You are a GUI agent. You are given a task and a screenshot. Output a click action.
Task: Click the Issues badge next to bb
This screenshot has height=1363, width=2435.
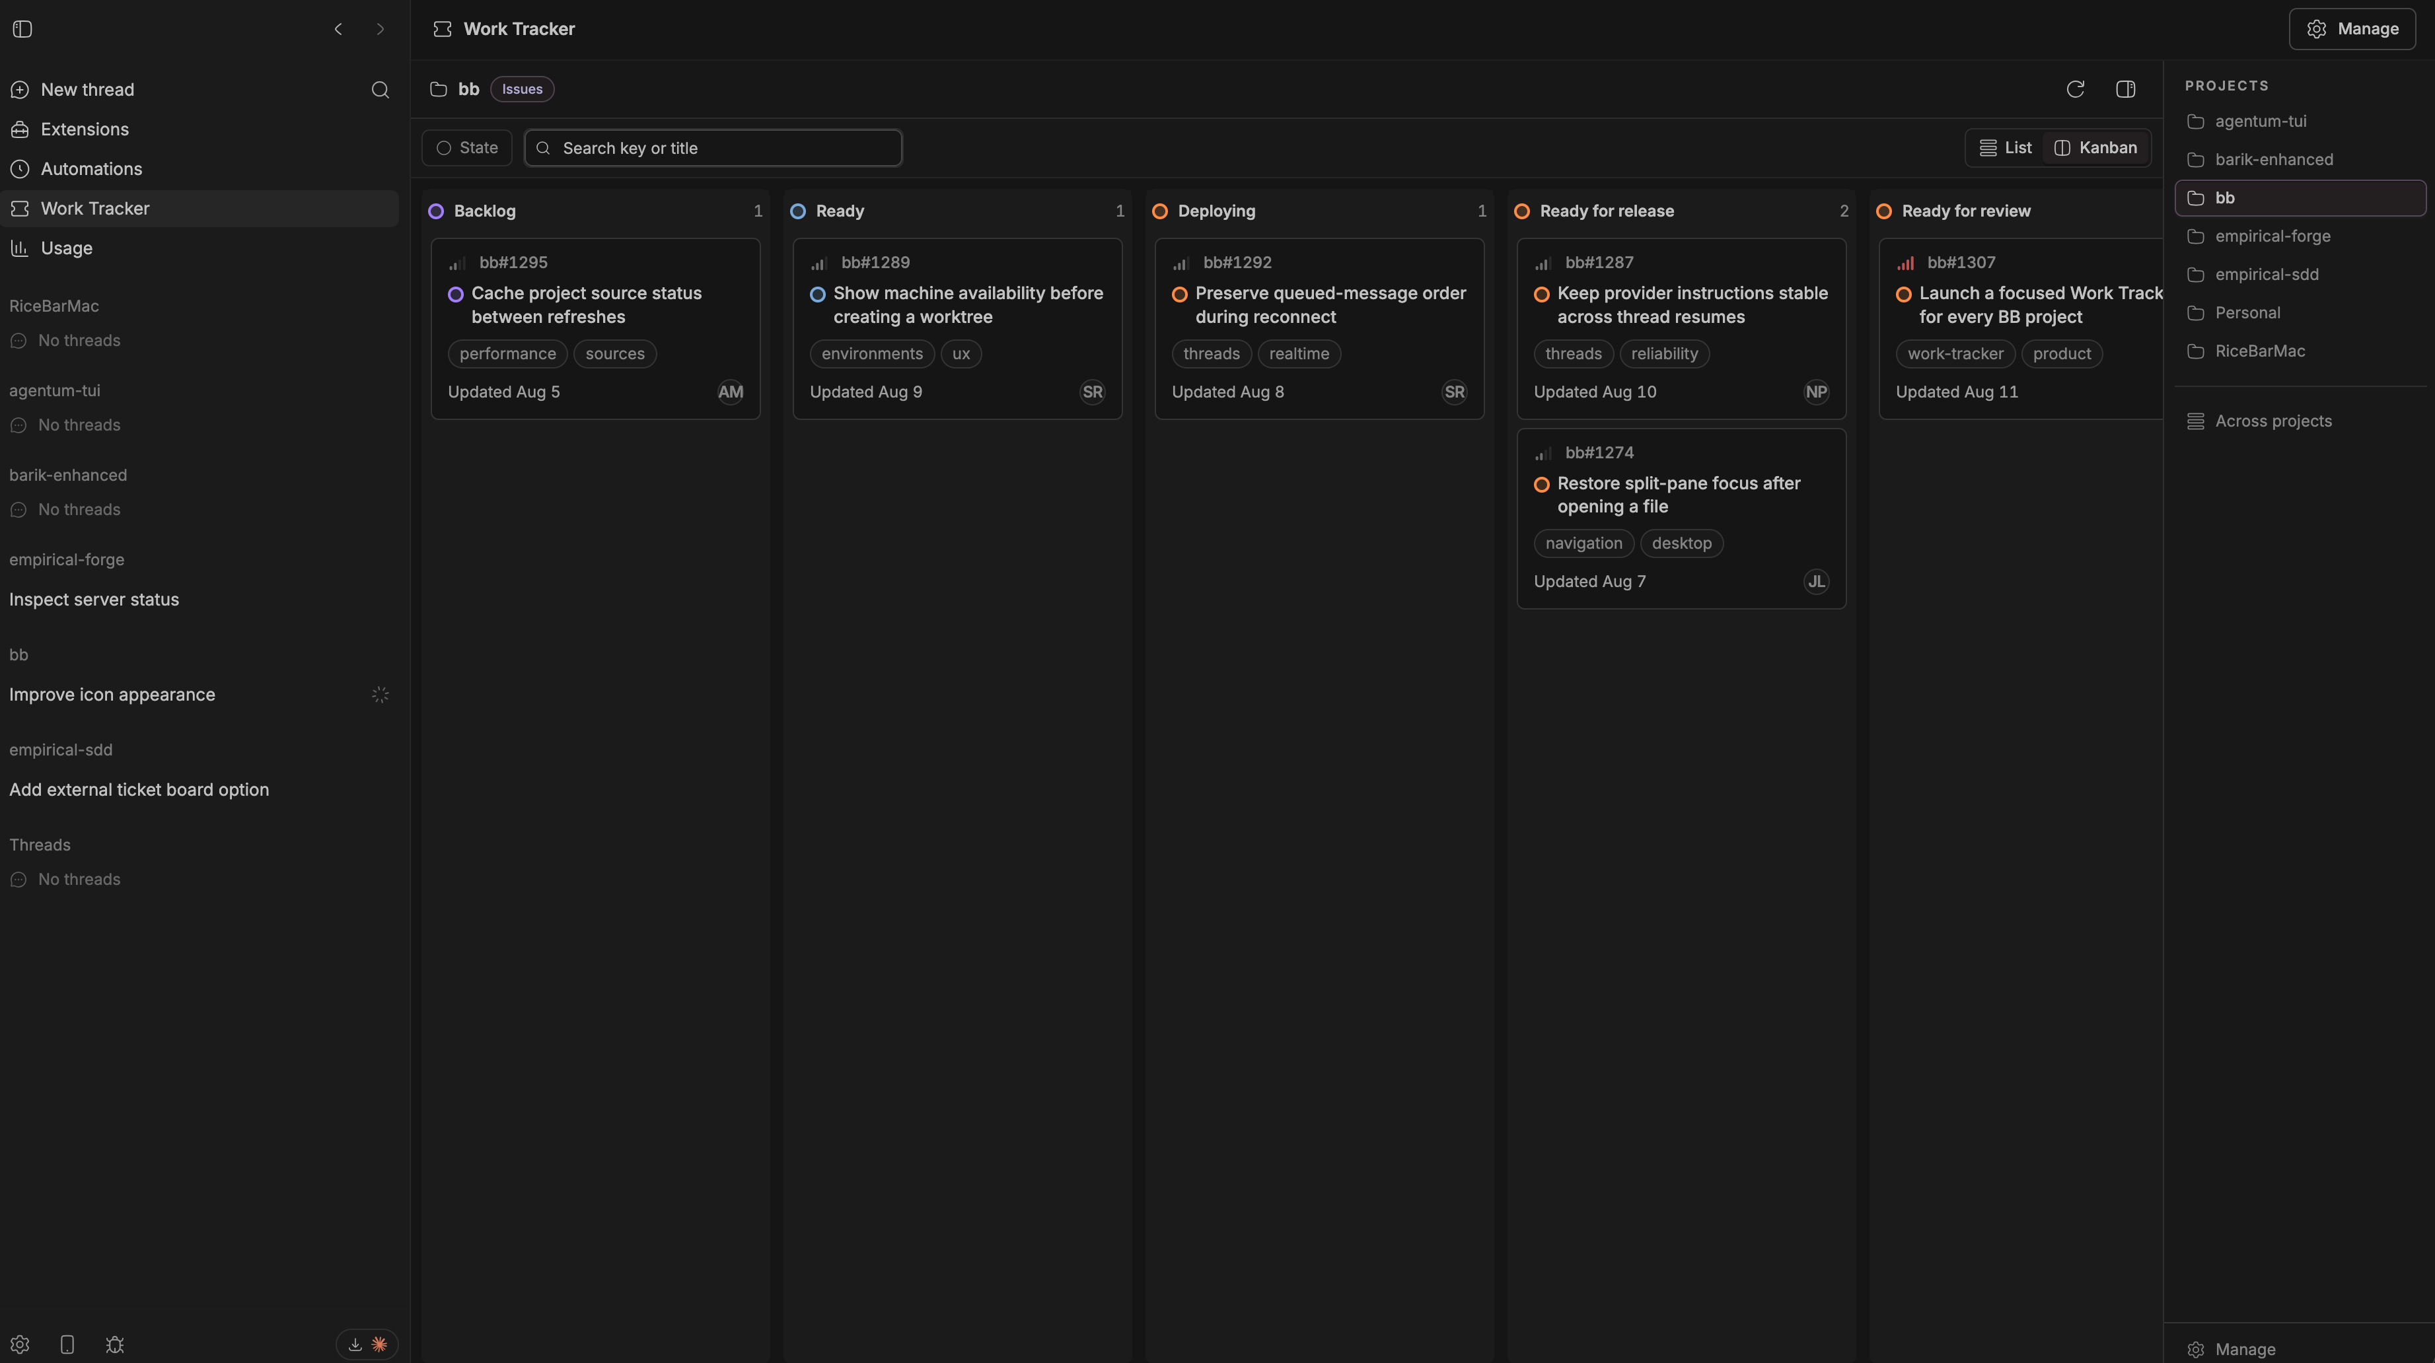pos(522,89)
